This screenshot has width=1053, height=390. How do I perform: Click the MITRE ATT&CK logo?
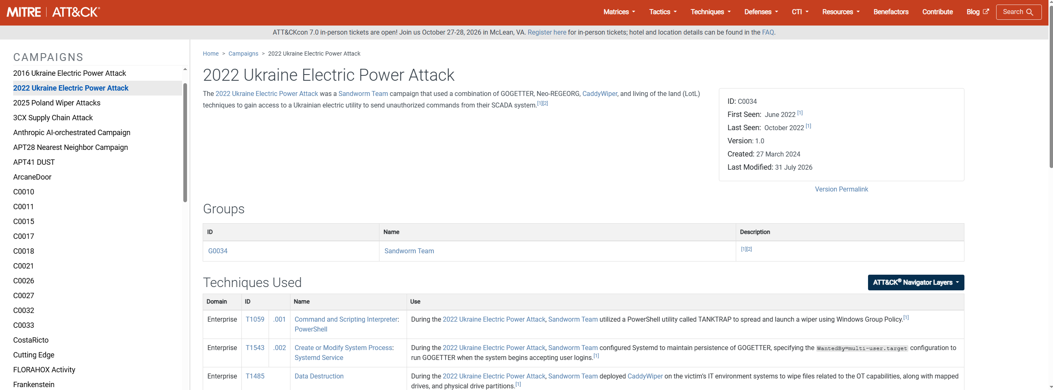click(x=53, y=12)
